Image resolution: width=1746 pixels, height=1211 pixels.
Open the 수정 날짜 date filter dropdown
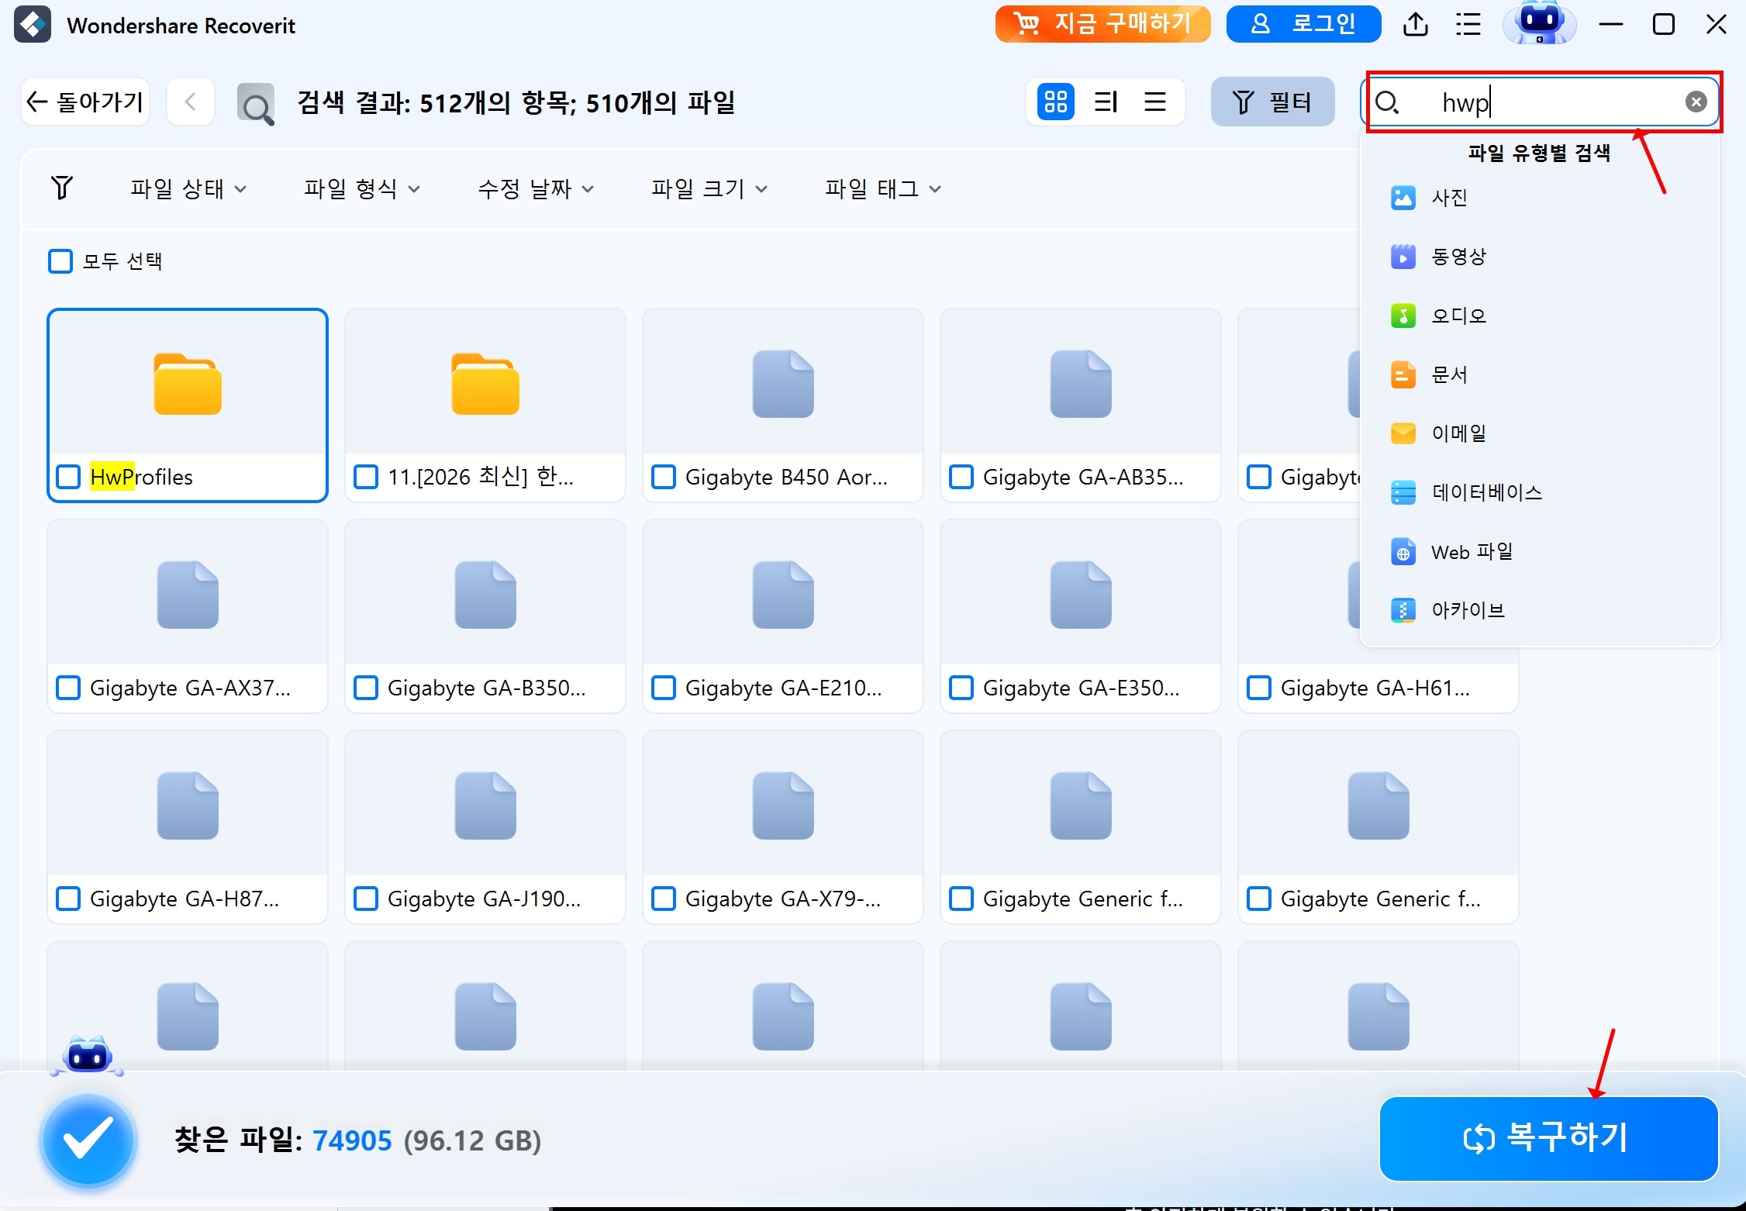tap(535, 188)
